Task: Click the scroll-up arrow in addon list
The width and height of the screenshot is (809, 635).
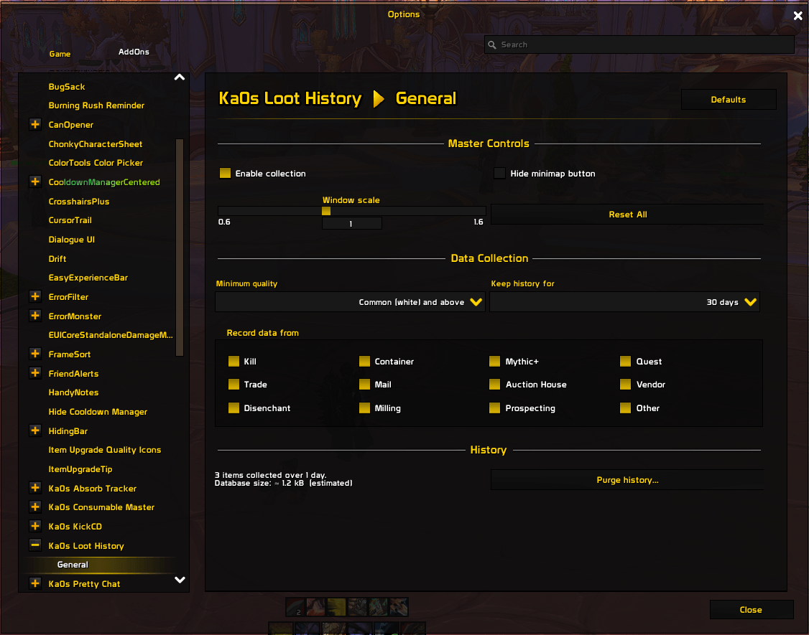Action: 180,77
